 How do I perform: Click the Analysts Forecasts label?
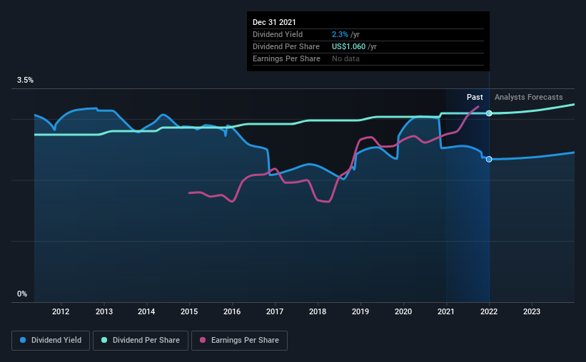coord(528,98)
